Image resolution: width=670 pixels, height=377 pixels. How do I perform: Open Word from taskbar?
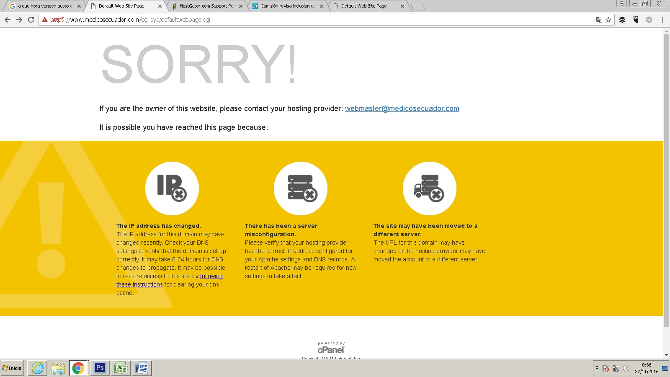click(142, 368)
